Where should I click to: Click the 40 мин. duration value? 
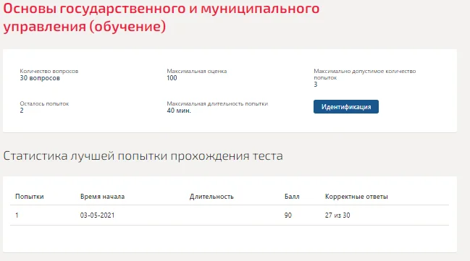(179, 110)
